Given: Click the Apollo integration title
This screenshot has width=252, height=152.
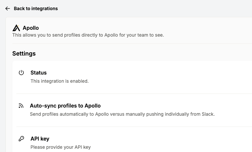Looking at the screenshot, I should tap(31, 28).
